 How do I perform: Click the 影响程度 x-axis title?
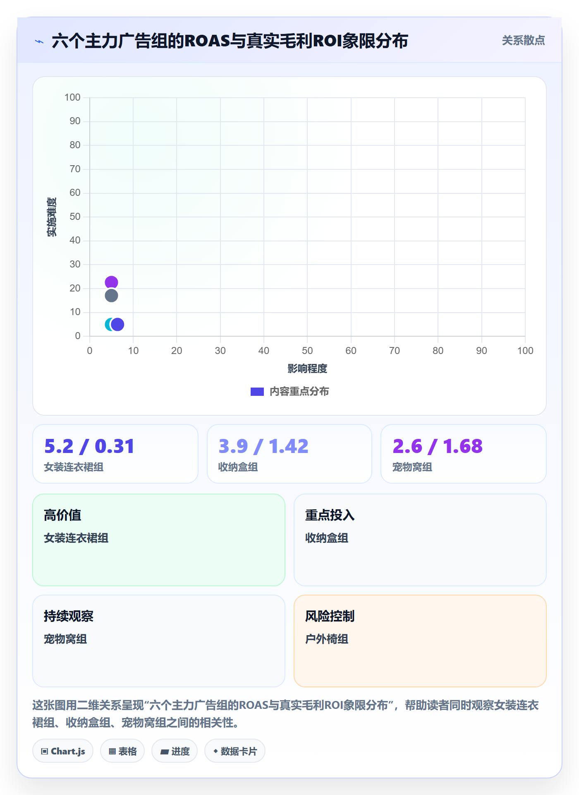[307, 369]
